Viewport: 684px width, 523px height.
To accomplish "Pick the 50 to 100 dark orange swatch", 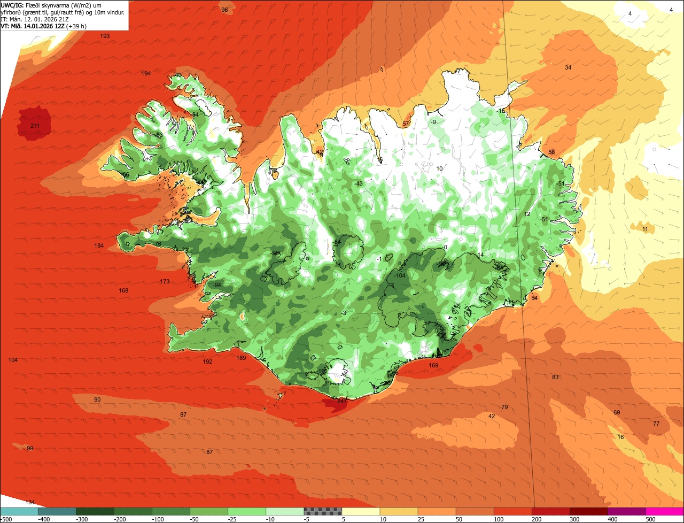I will 475,511.
